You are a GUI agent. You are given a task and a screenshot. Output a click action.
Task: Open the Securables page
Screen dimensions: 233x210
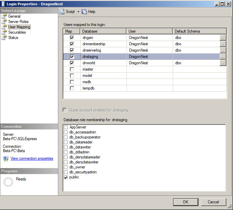[17, 32]
